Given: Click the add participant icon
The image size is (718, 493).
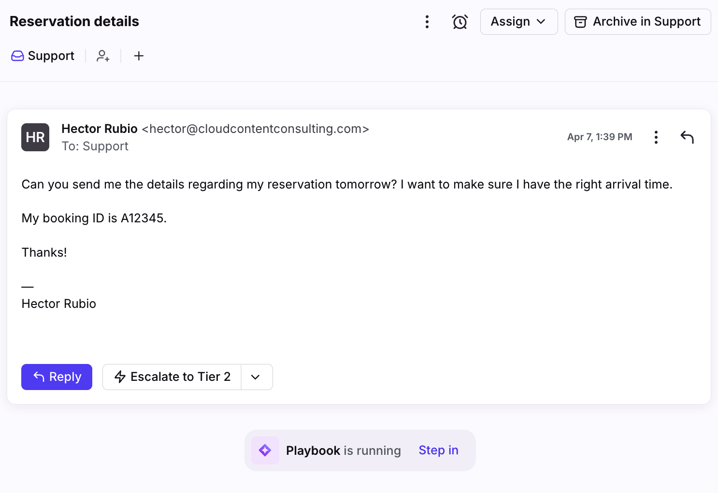Looking at the screenshot, I should click(x=103, y=56).
